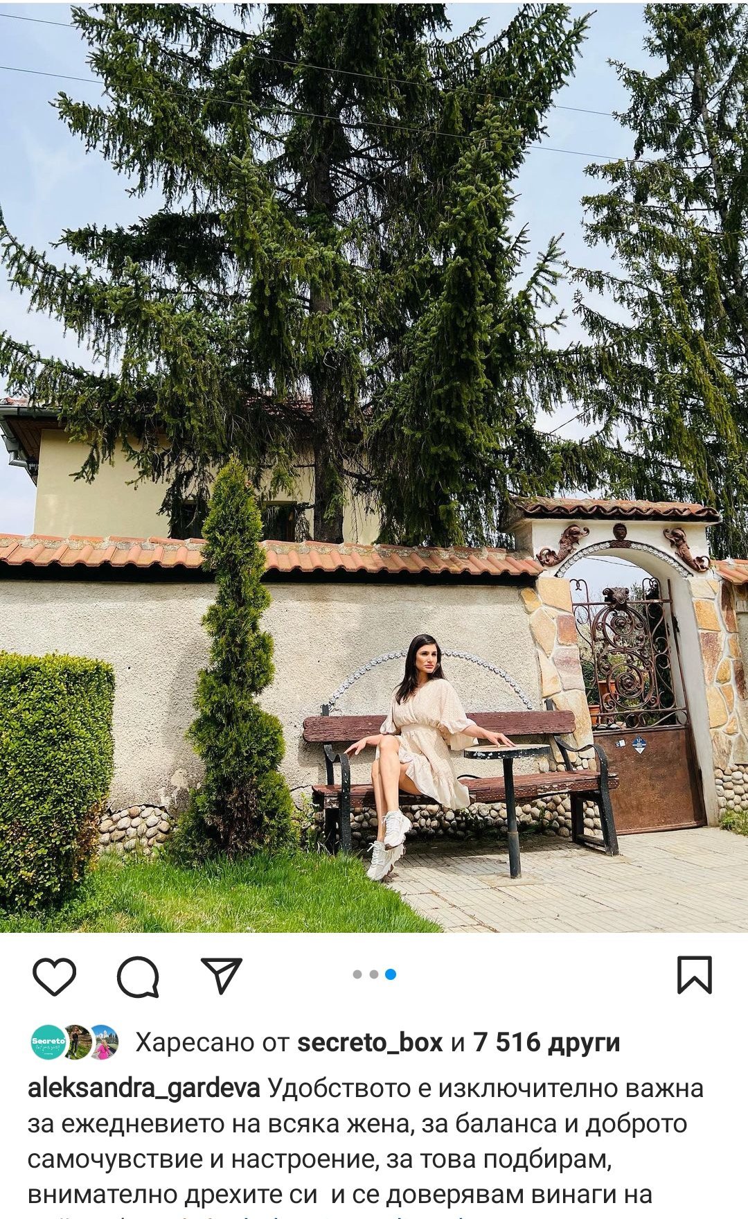Open comments via the speech bubble icon
Screen dimensions: 748x1219
point(138,976)
